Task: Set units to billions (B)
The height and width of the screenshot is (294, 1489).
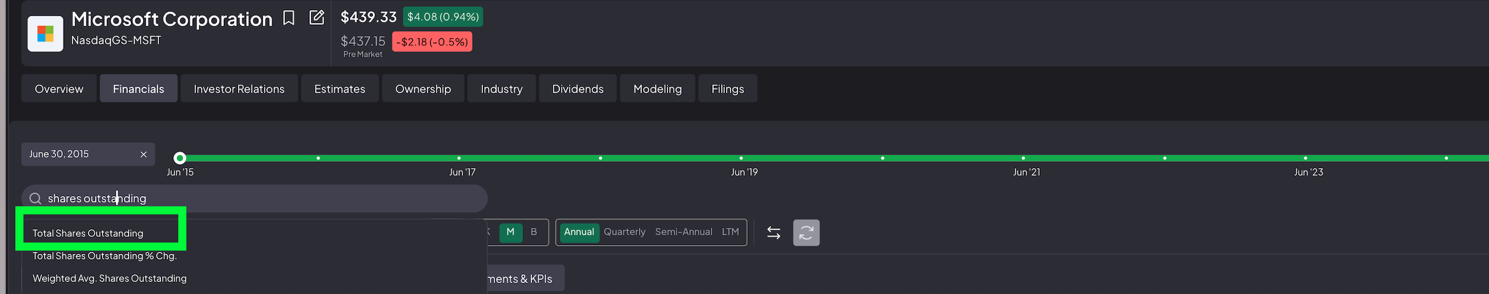Action: pyautogui.click(x=534, y=232)
